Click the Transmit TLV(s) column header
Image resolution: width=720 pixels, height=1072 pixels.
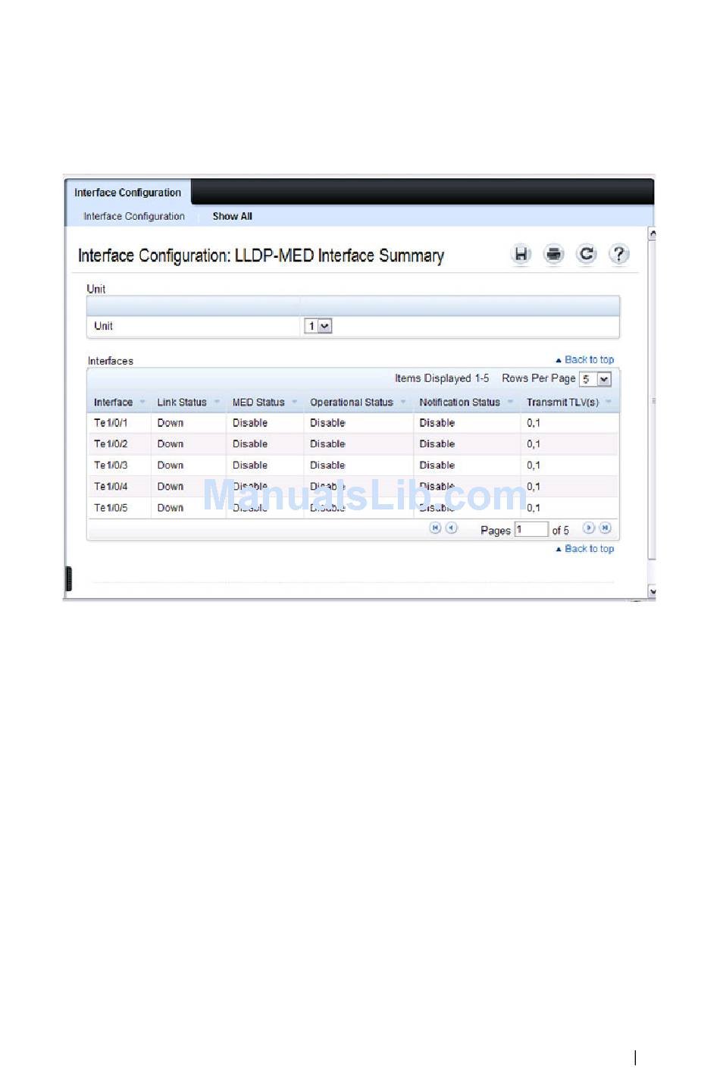[562, 403]
